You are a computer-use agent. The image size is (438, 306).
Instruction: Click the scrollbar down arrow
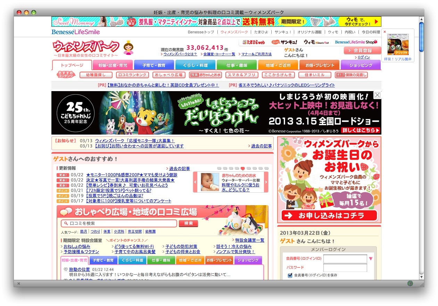tap(421, 277)
